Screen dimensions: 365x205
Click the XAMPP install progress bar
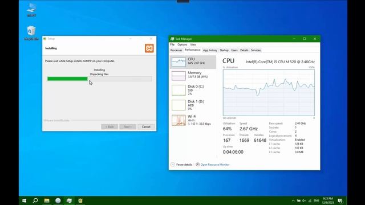pos(99,79)
